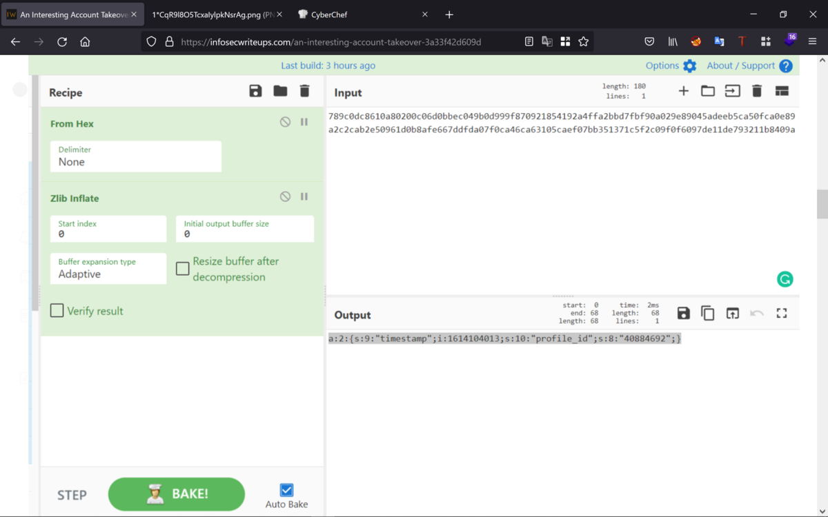
Task: Close the CyberChef browser tab
Action: click(x=424, y=14)
